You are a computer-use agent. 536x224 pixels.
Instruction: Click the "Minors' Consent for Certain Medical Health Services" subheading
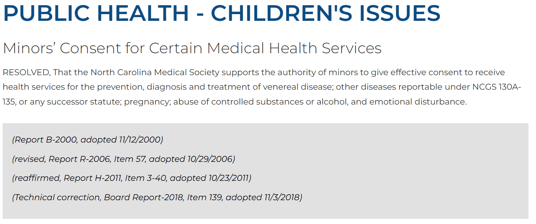(192, 48)
